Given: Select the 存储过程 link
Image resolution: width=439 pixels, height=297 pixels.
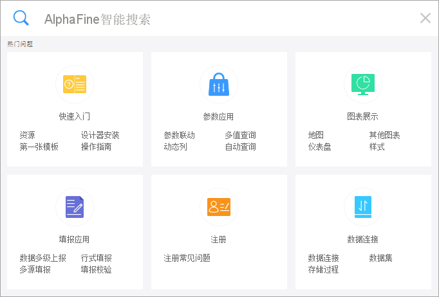Looking at the screenshot, I should click(323, 269).
